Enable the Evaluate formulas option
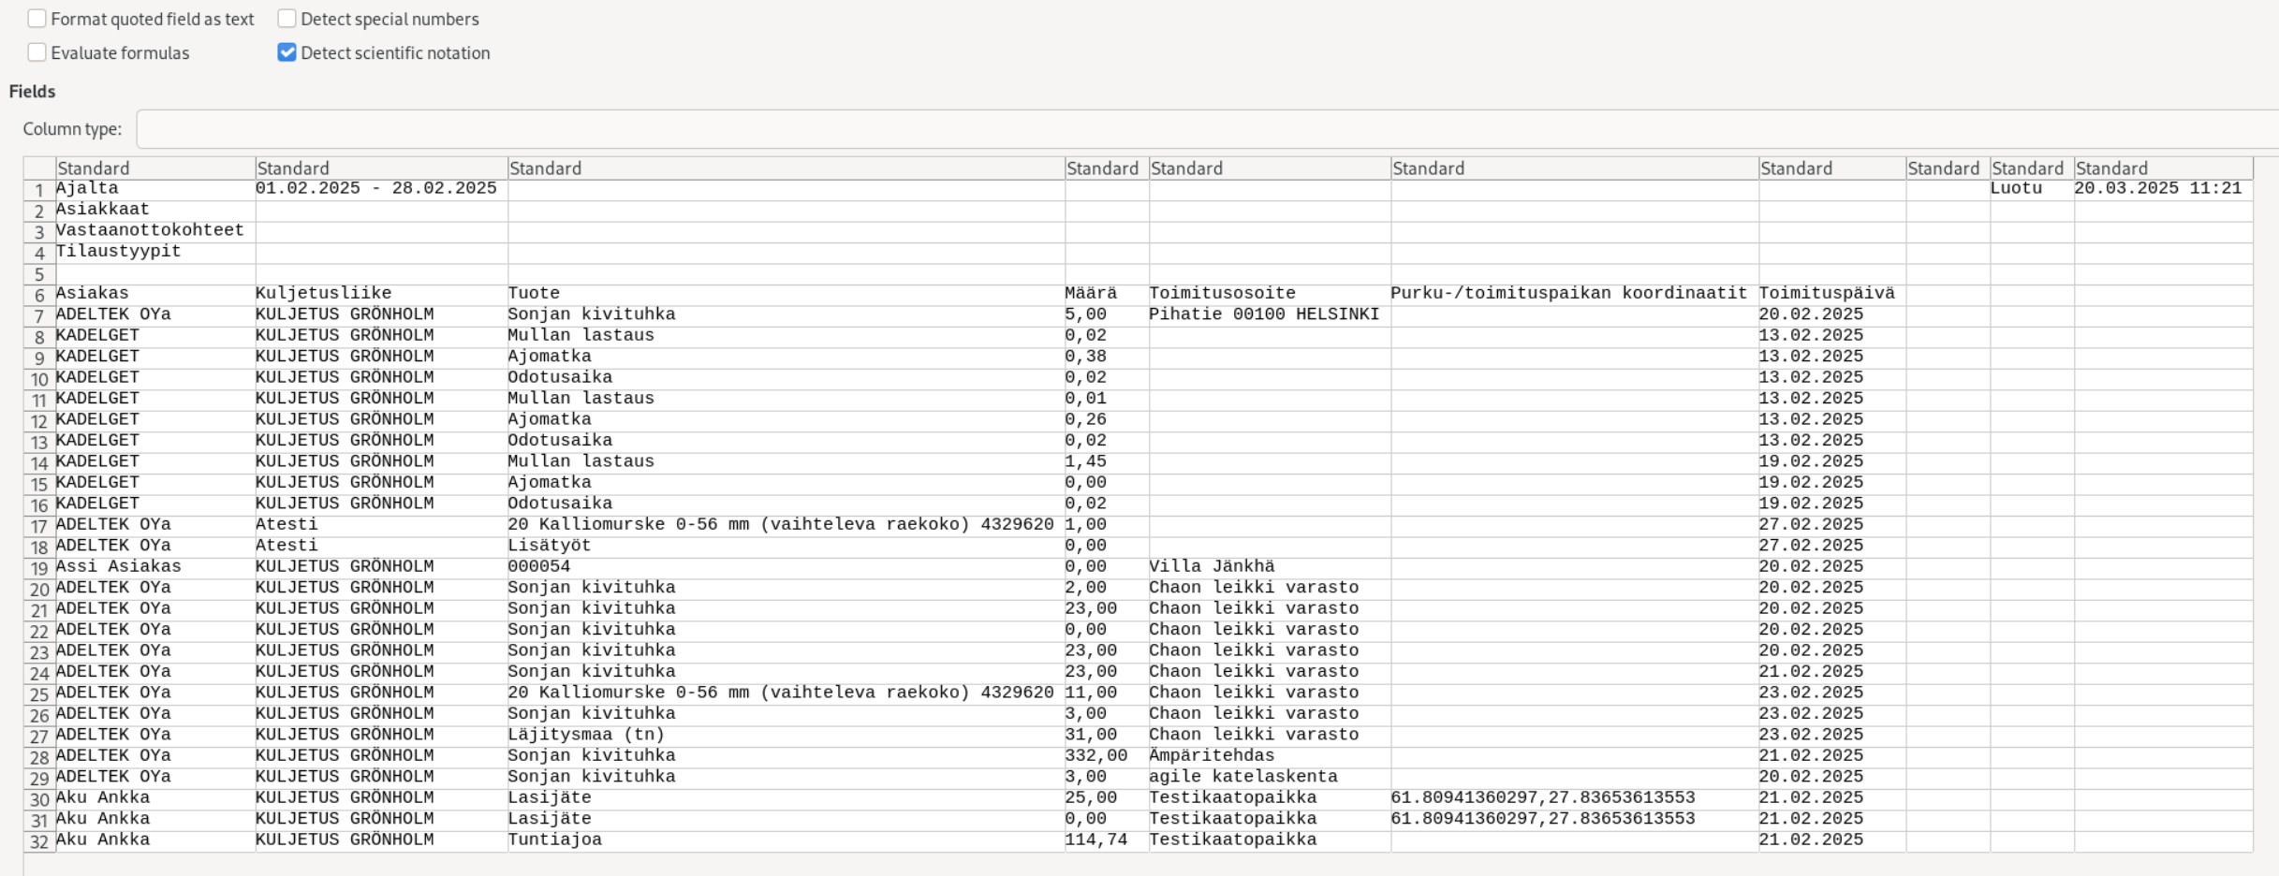This screenshot has height=876, width=2279. click(x=37, y=52)
